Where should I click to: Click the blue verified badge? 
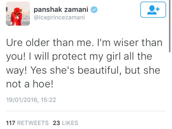(94, 10)
